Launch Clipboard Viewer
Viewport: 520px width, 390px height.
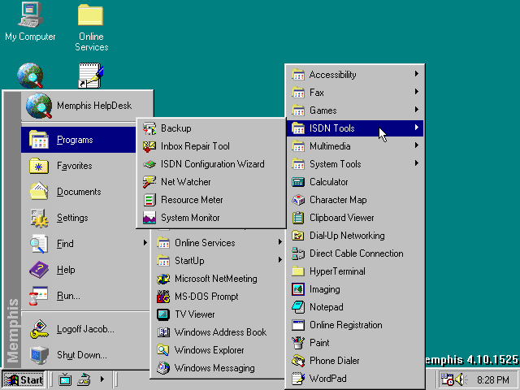tap(355, 218)
